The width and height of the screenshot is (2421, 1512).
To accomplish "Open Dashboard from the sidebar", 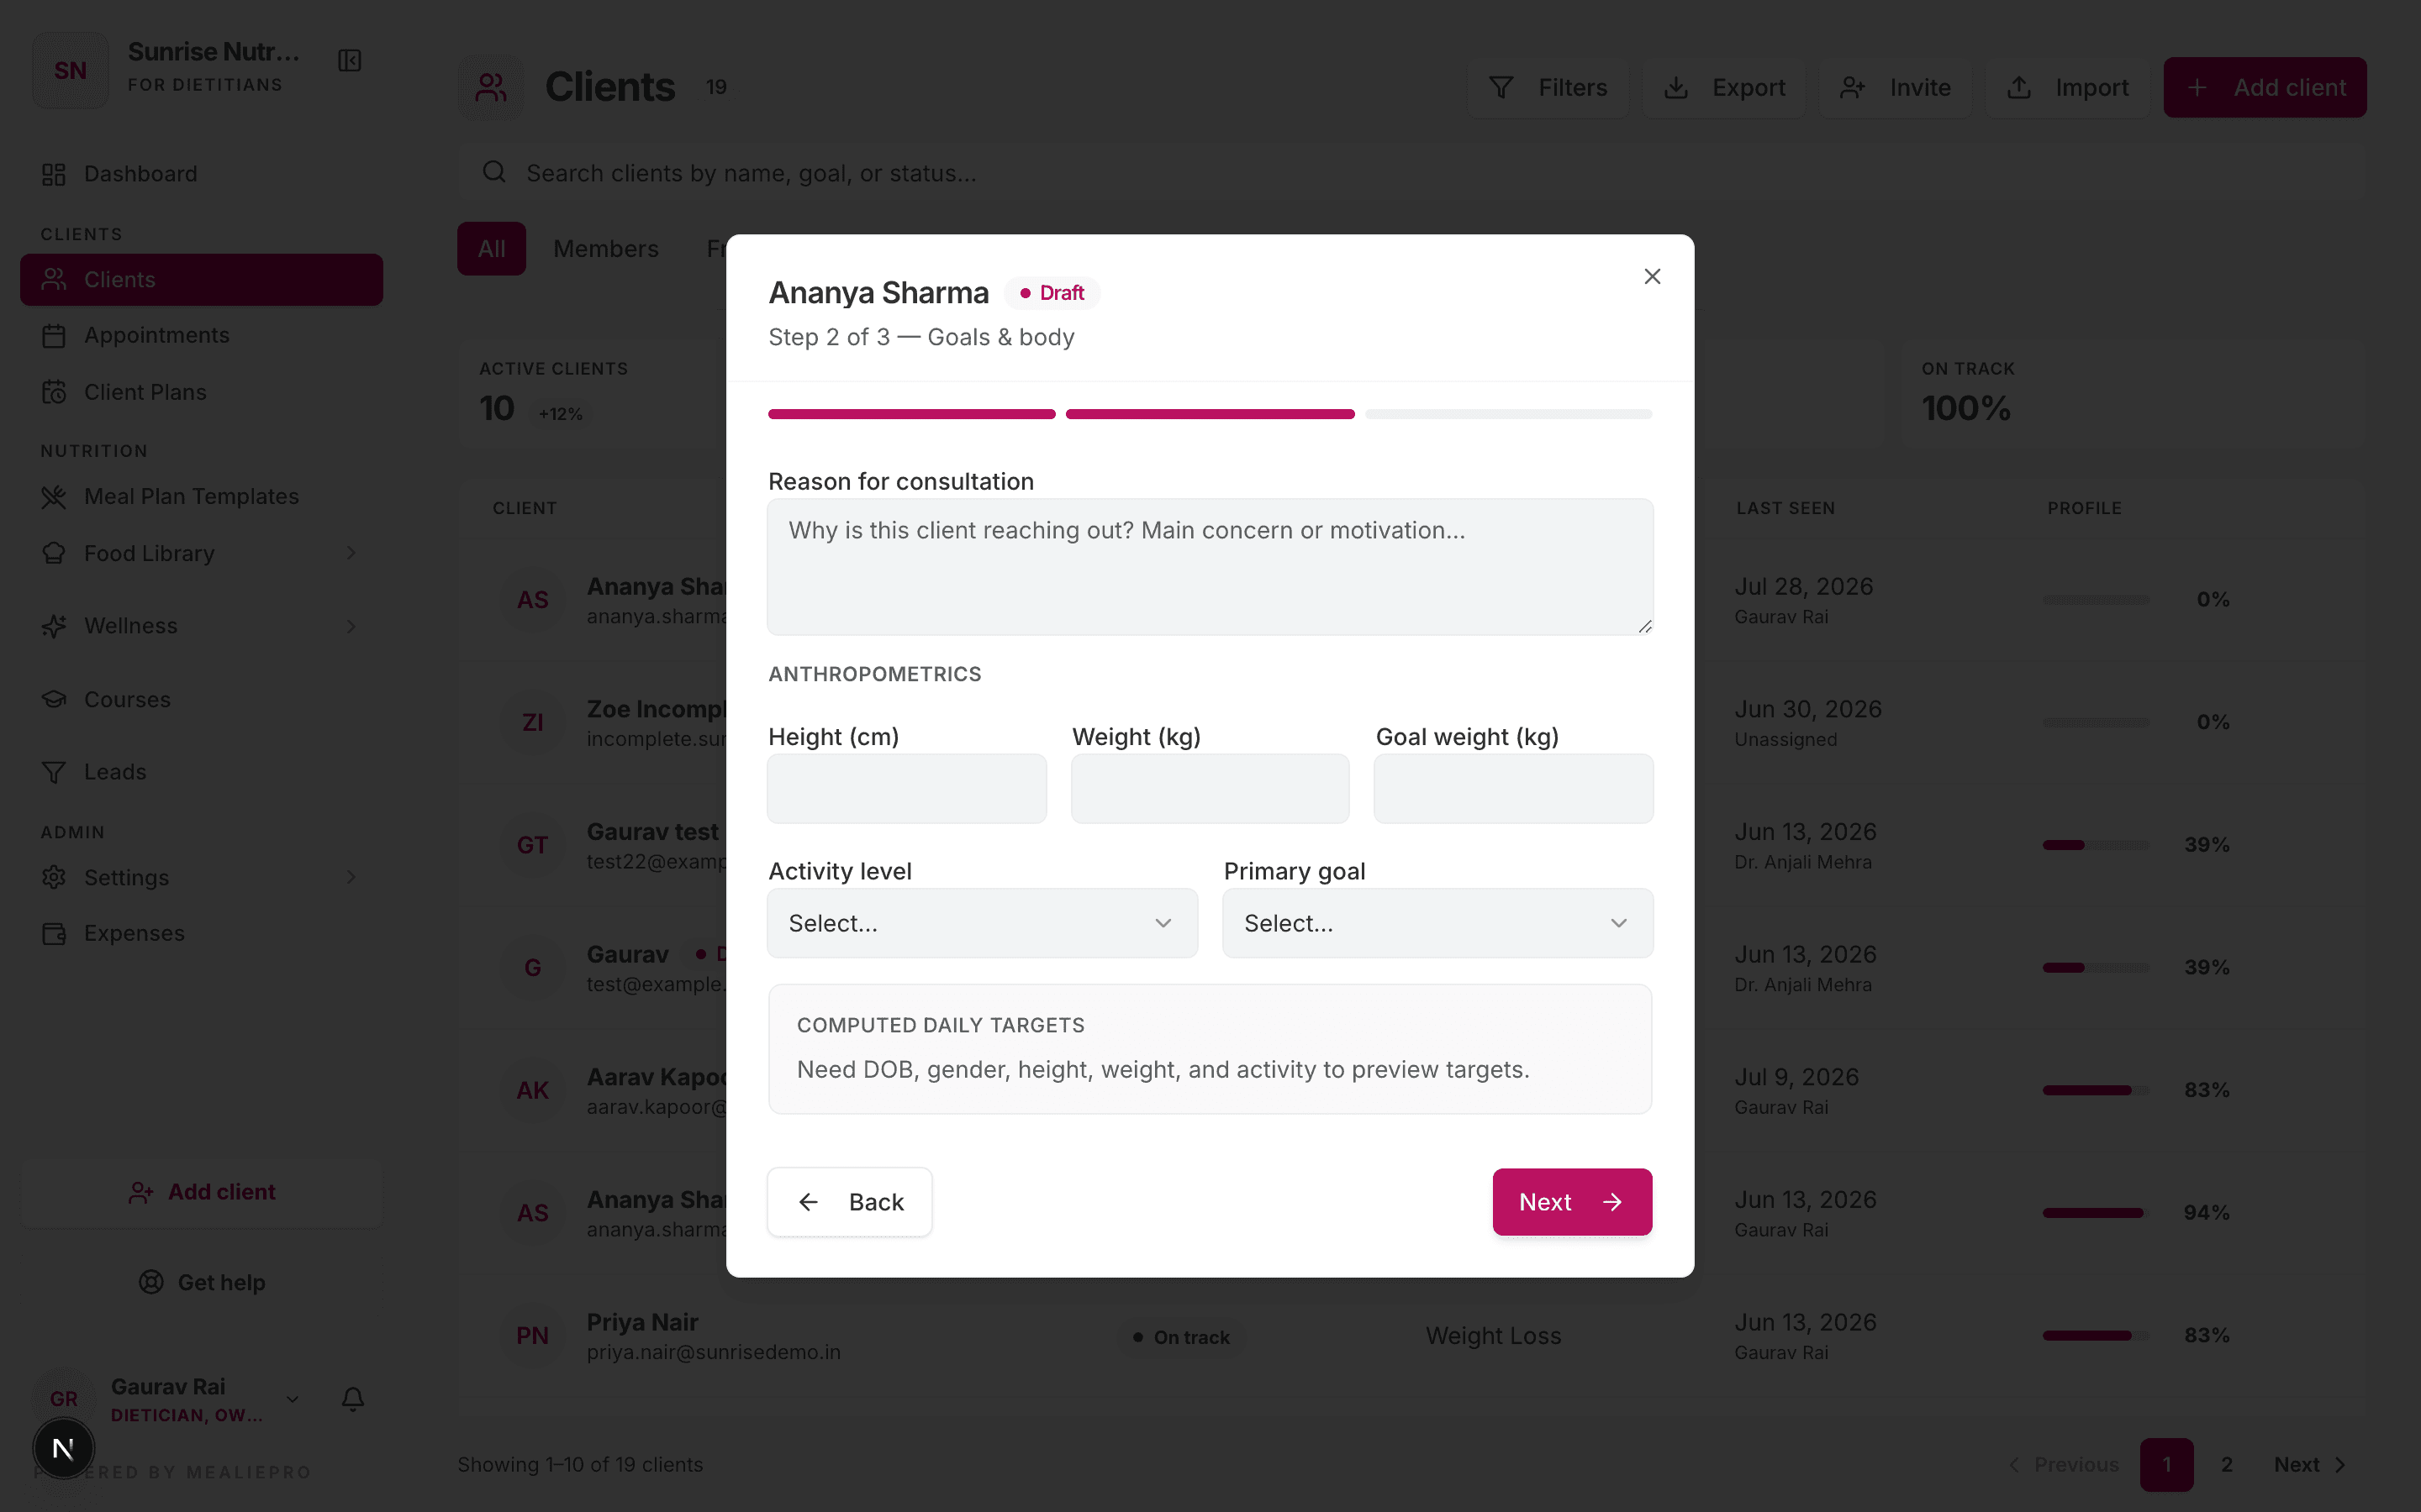I will 201,174.
